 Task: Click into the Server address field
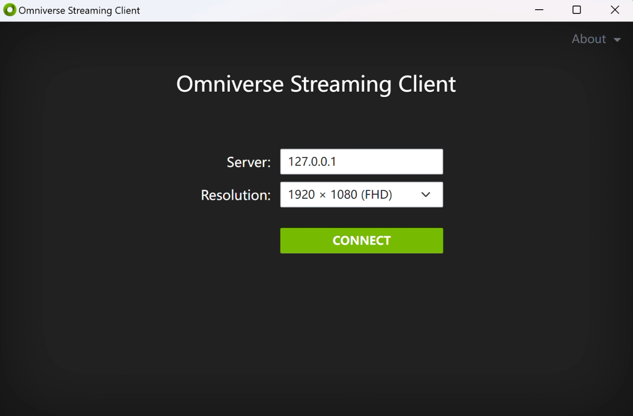click(x=361, y=162)
